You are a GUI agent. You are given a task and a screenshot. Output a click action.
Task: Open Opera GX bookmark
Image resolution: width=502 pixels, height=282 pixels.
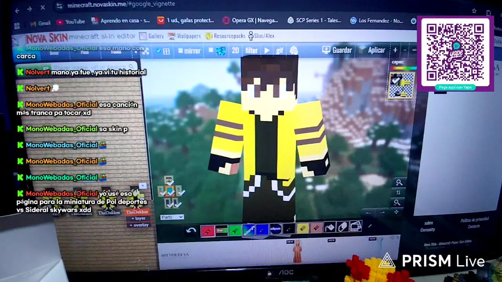(250, 20)
